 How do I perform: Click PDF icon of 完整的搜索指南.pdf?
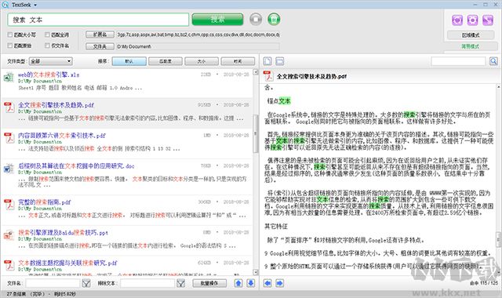click(9, 205)
